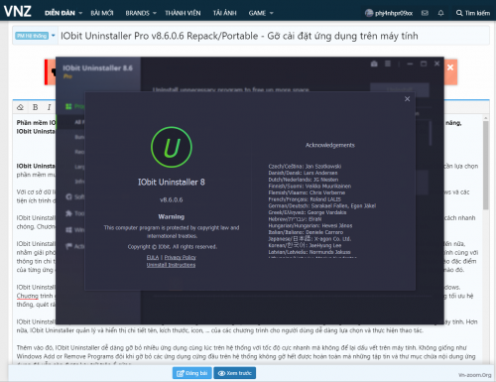Viewport: 496px width, 382px height.
Task: Open the inbox envelope icon
Action: pos(425,13)
